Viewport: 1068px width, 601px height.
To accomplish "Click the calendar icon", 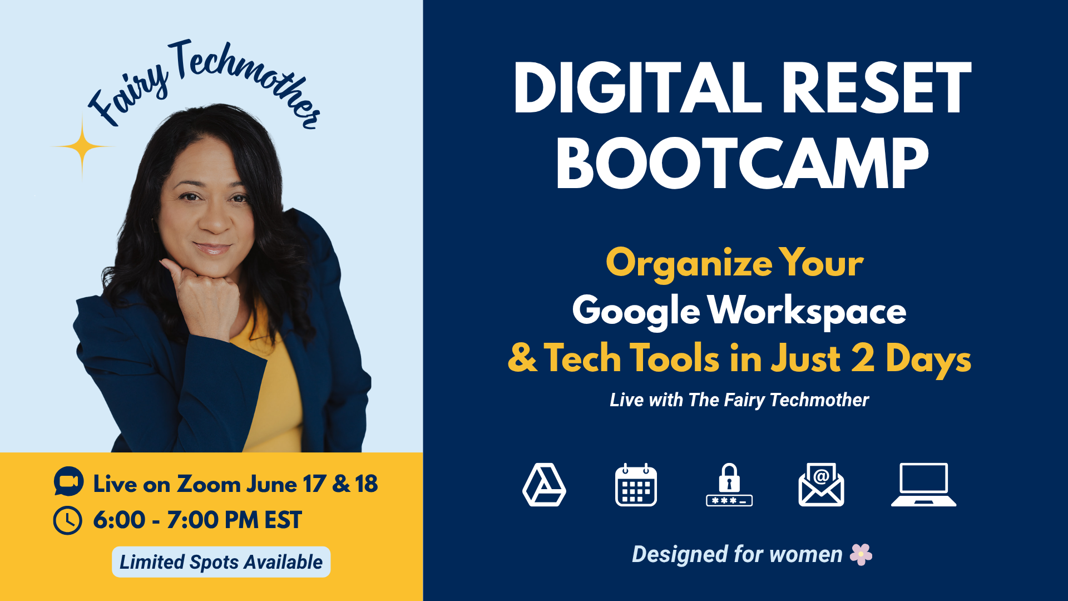I will pyautogui.click(x=636, y=485).
